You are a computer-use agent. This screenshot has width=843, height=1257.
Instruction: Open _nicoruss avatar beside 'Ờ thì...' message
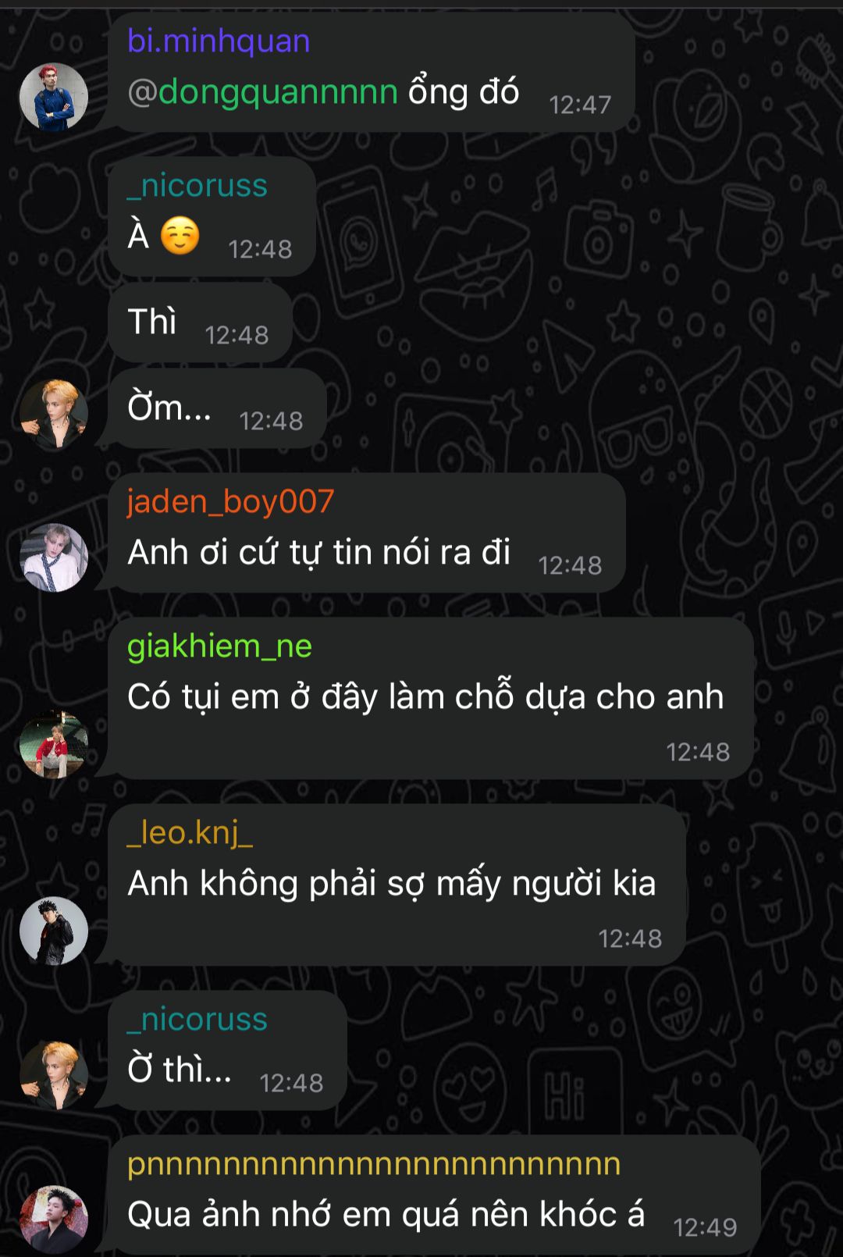(54, 1076)
